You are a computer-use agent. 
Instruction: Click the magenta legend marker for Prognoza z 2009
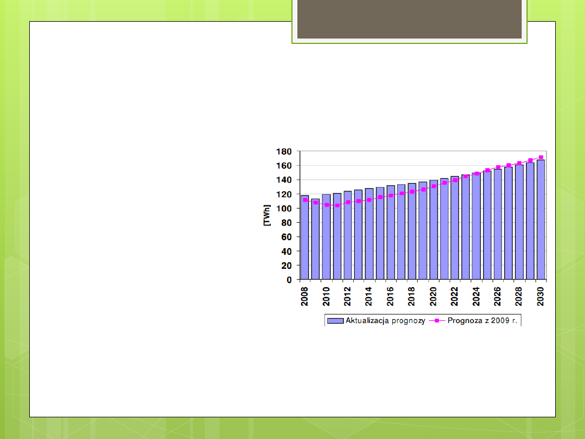coord(437,320)
